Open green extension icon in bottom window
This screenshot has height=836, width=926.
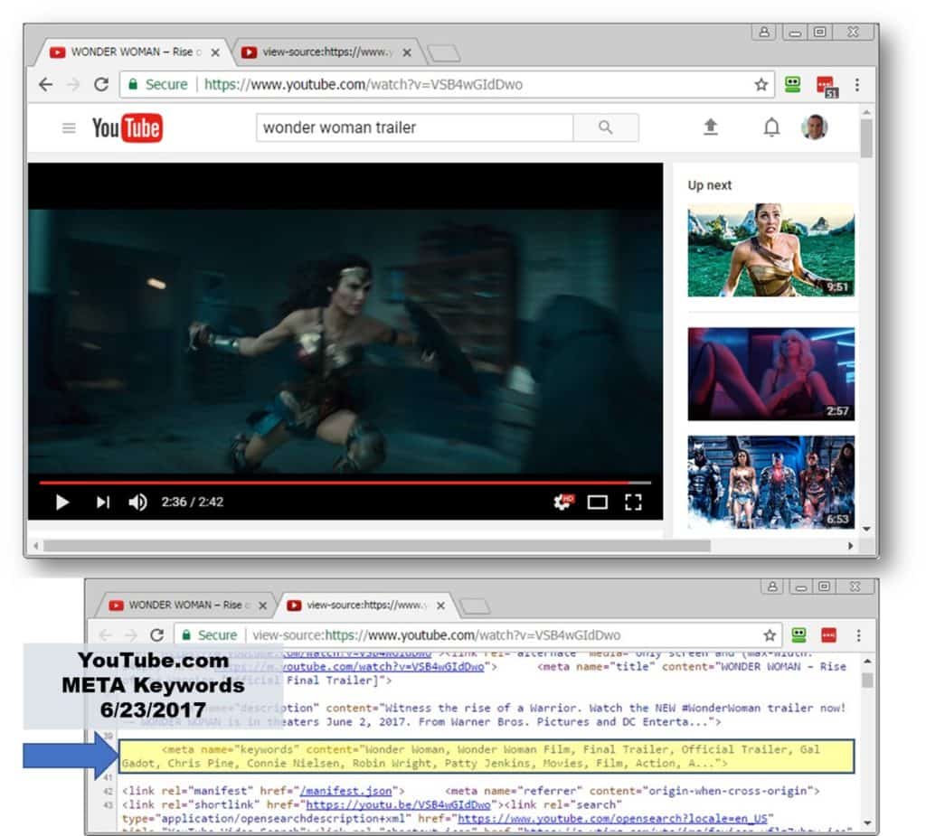tap(798, 635)
